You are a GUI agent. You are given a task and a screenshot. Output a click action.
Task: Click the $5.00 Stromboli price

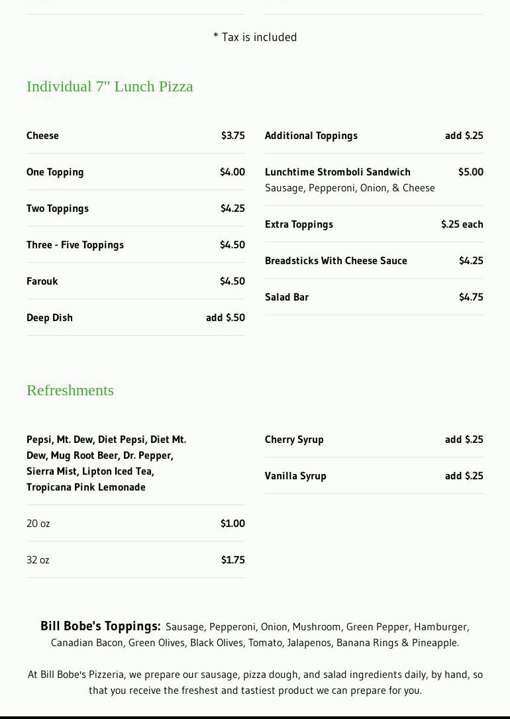coord(470,172)
